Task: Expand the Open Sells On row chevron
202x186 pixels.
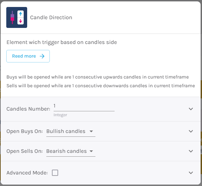Action: coord(191,151)
